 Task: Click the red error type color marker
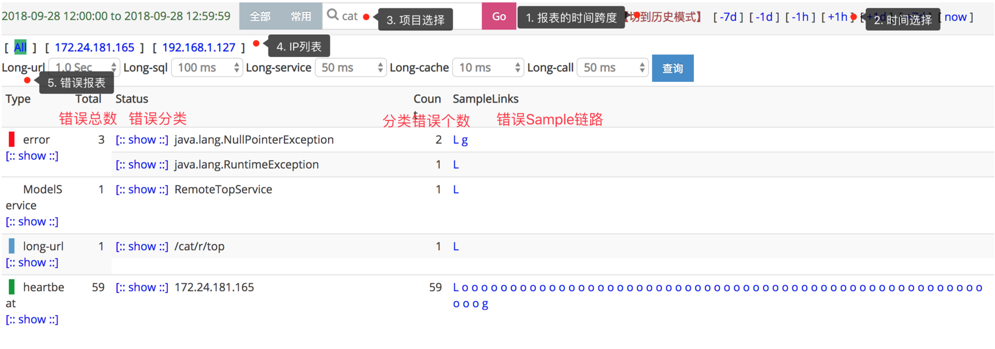coord(11,139)
